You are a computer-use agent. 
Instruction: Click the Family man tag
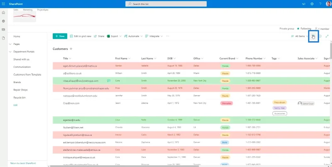(279, 108)
